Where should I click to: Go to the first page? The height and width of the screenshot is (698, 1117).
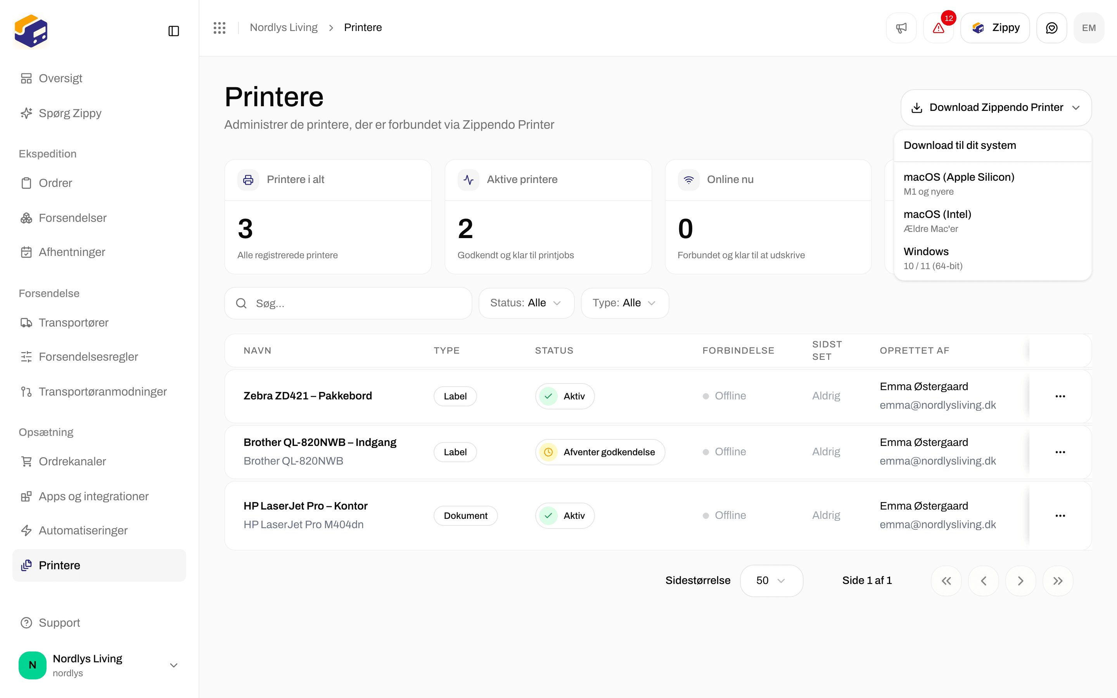click(x=946, y=581)
